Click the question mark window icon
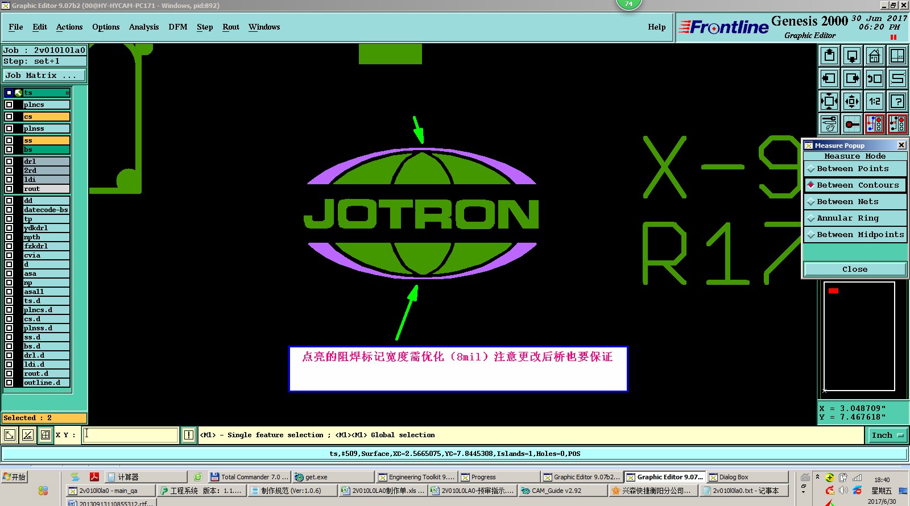Viewport: 910px width, 506px height. 897,101
